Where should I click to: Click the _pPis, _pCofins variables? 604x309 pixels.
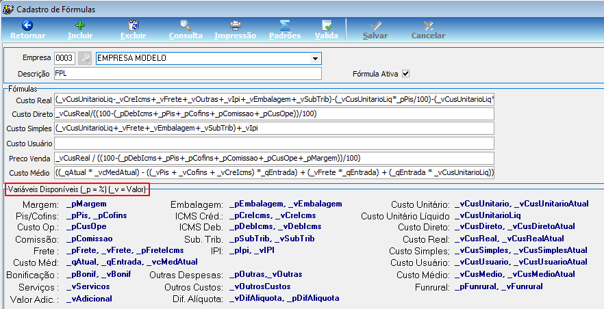[97, 215]
